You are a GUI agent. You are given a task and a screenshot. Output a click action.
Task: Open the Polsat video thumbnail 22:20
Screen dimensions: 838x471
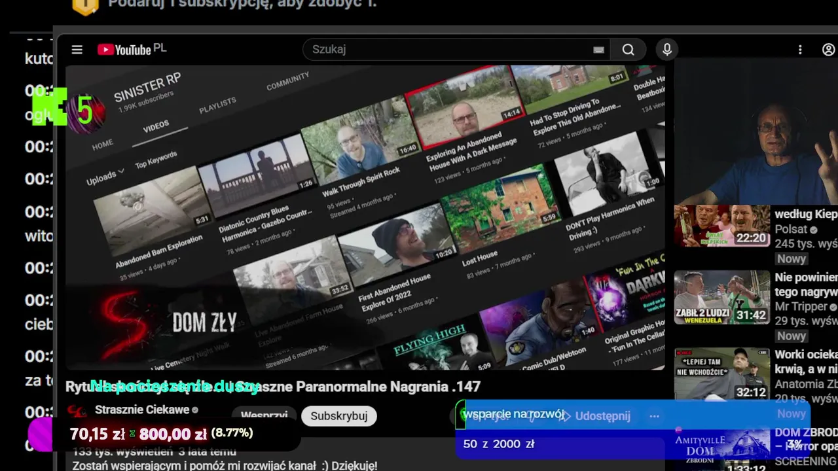[722, 226]
